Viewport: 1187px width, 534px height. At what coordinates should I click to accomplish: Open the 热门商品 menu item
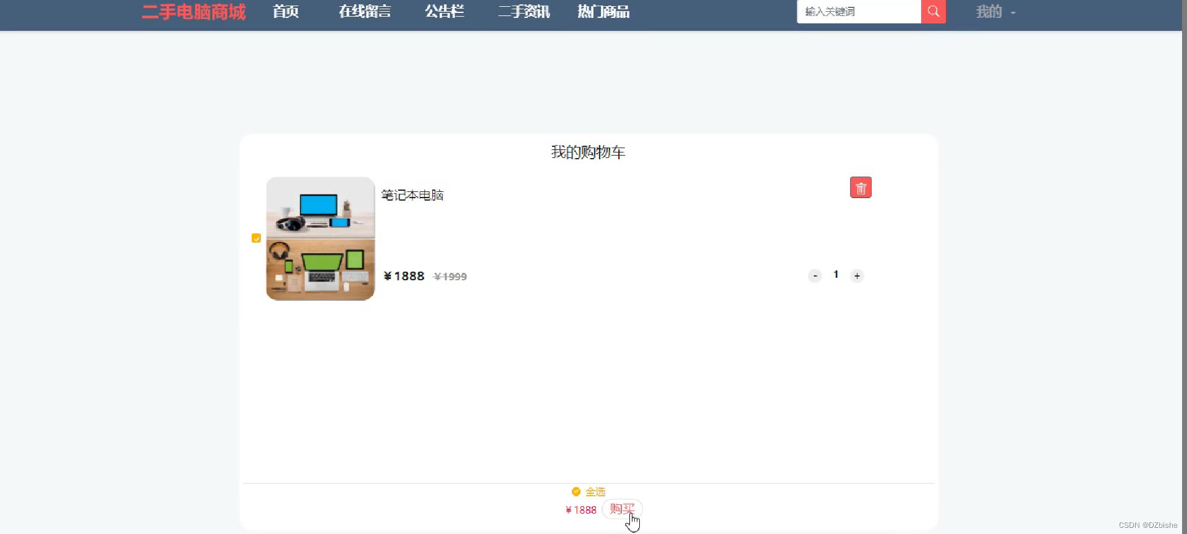pos(603,12)
